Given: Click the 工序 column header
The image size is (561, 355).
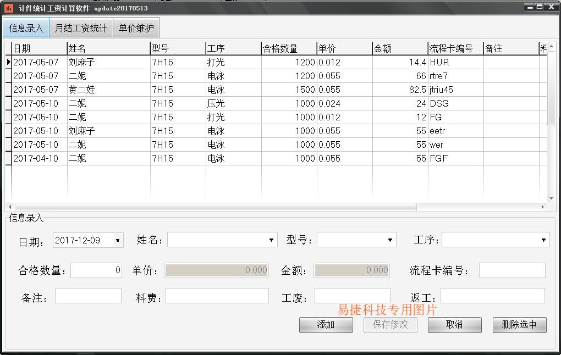Looking at the screenshot, I should [234, 48].
